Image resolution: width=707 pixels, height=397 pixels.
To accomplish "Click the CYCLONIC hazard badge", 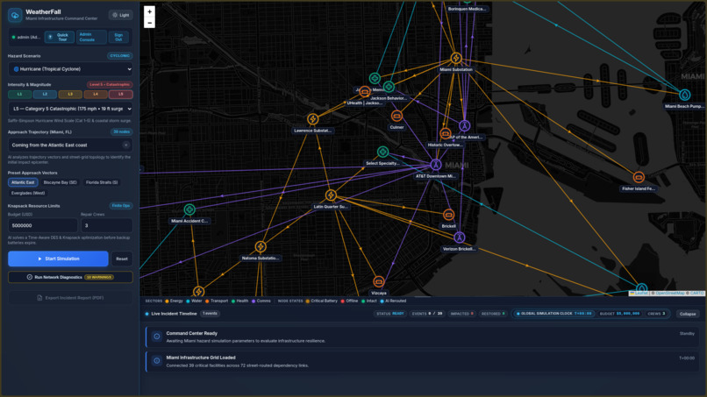I will pyautogui.click(x=119, y=56).
